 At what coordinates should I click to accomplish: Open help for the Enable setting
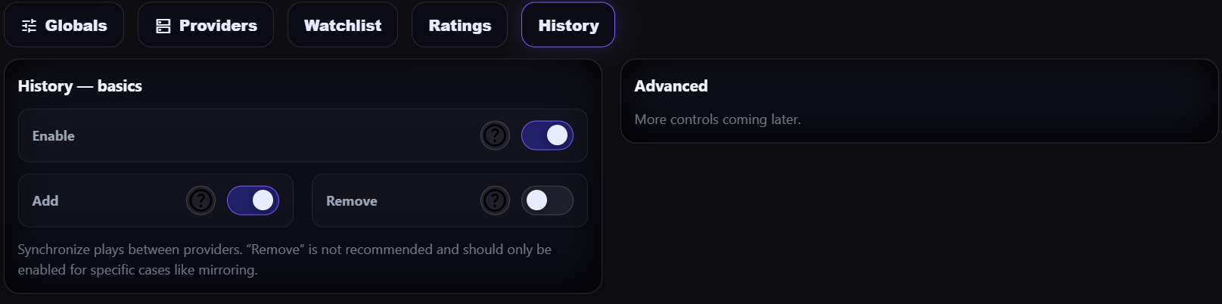click(495, 136)
